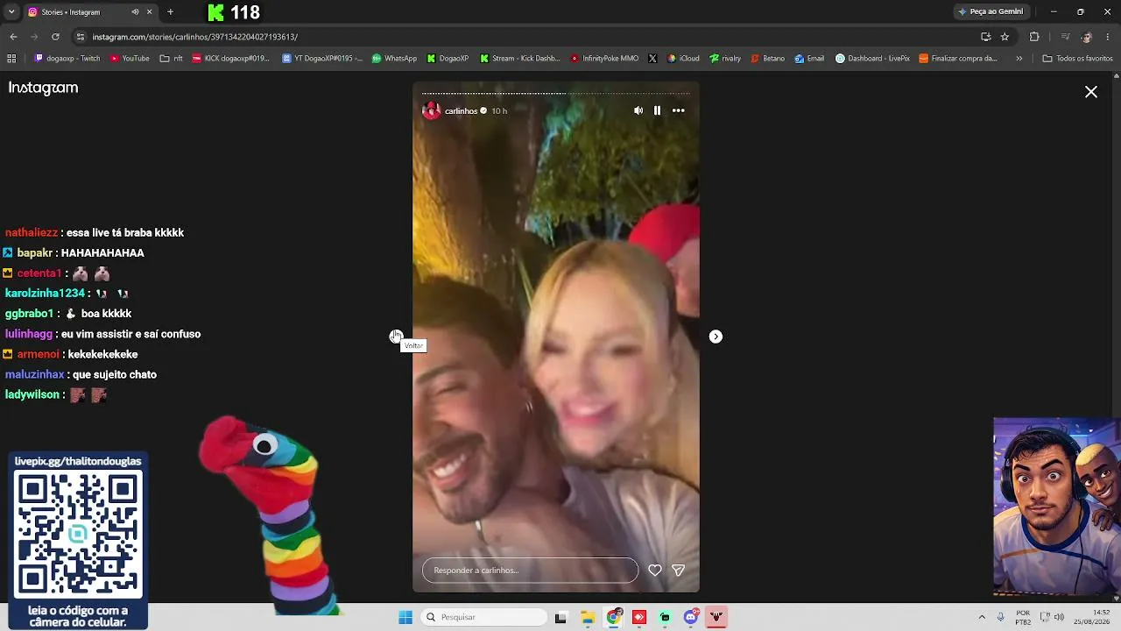Open the InfinityPoke MMO bookmark
This screenshot has height=631, width=1121.
(x=604, y=59)
